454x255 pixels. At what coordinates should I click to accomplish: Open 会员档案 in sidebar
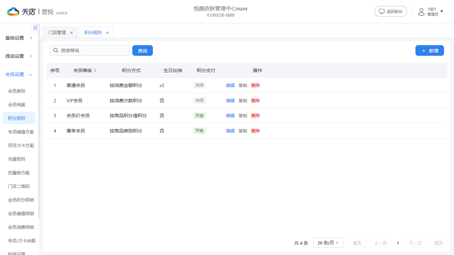click(x=17, y=105)
